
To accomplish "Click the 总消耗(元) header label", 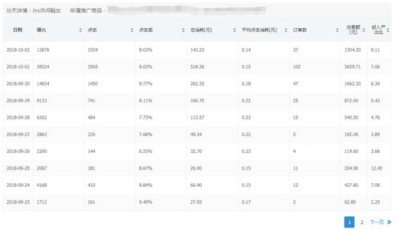I will pos(201,30).
